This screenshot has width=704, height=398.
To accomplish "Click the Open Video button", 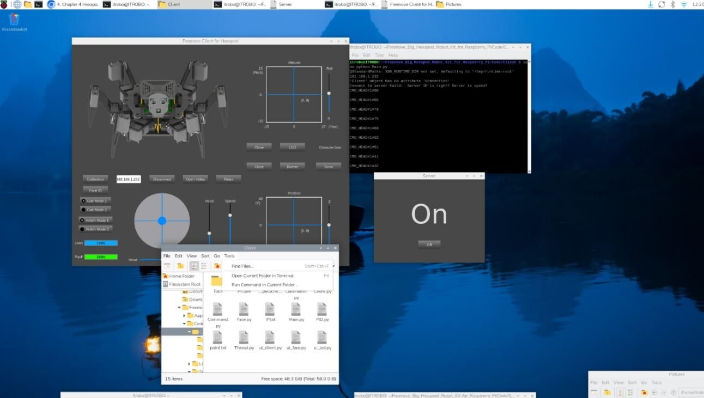I will coord(195,179).
